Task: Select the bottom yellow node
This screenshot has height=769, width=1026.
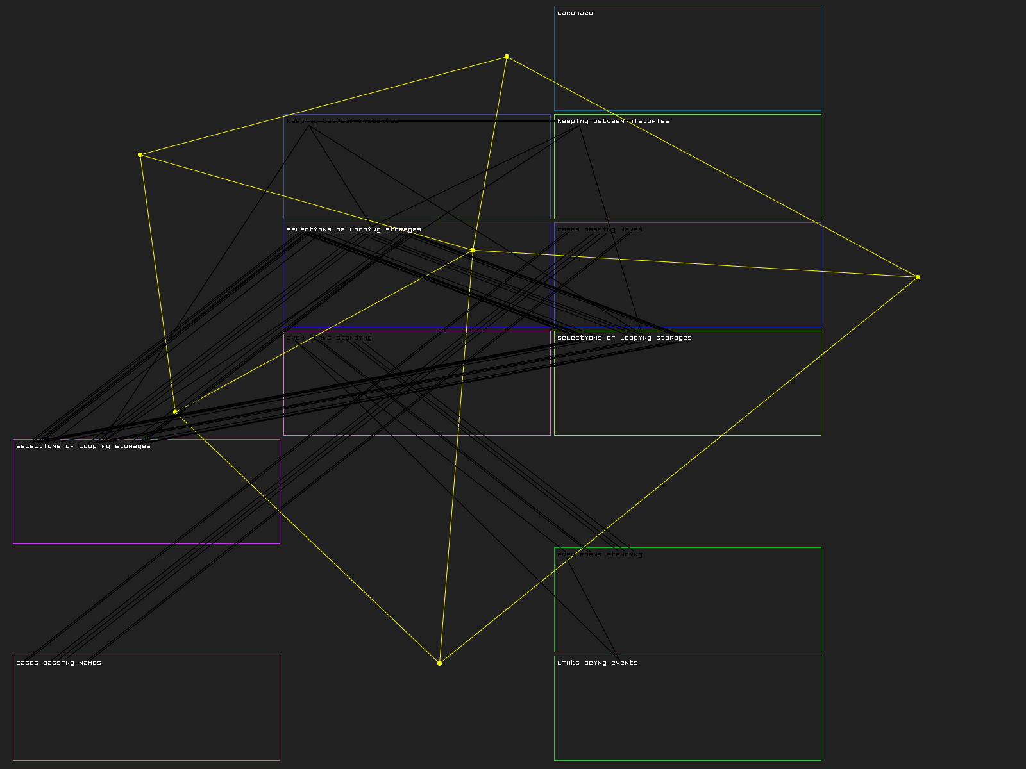Action: pyautogui.click(x=439, y=663)
